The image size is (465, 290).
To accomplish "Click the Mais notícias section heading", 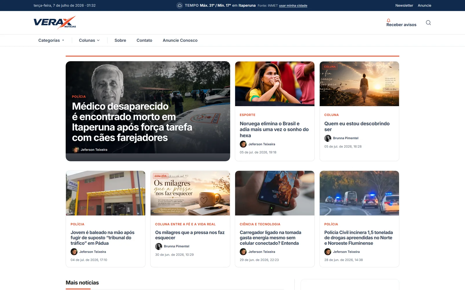I will (x=82, y=282).
